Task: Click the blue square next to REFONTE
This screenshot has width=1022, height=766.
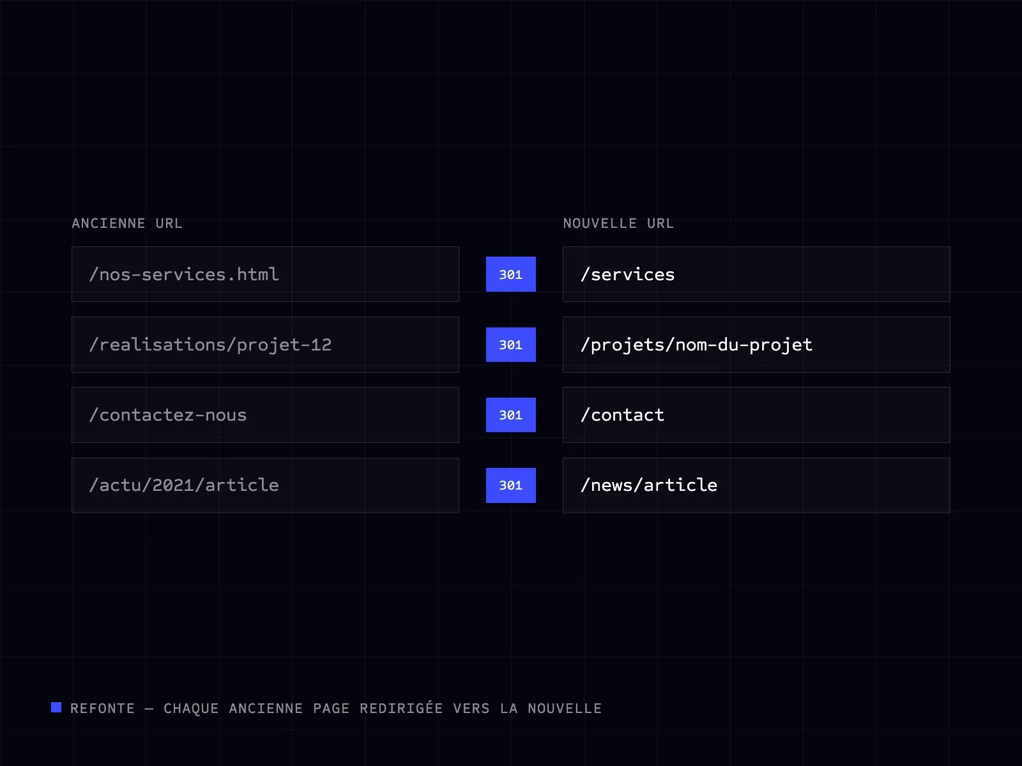Action: (x=56, y=707)
